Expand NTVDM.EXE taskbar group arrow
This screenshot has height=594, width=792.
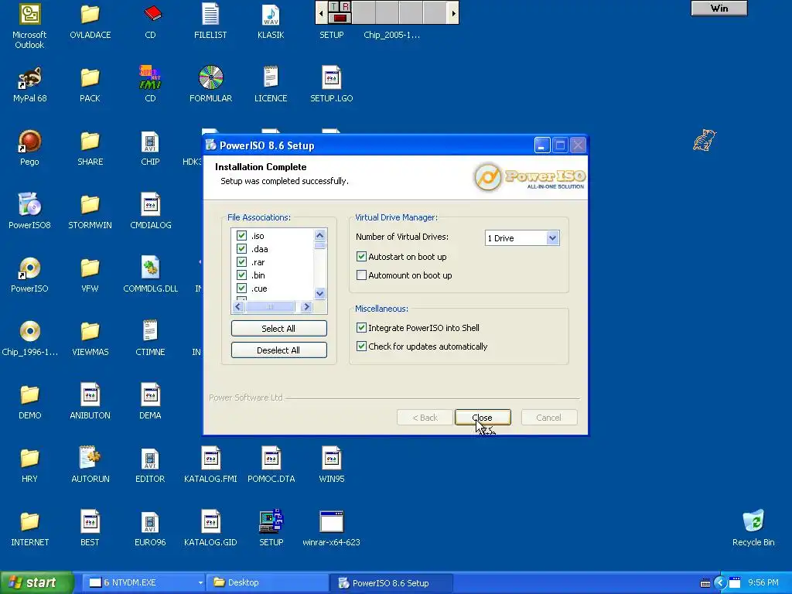200,583
